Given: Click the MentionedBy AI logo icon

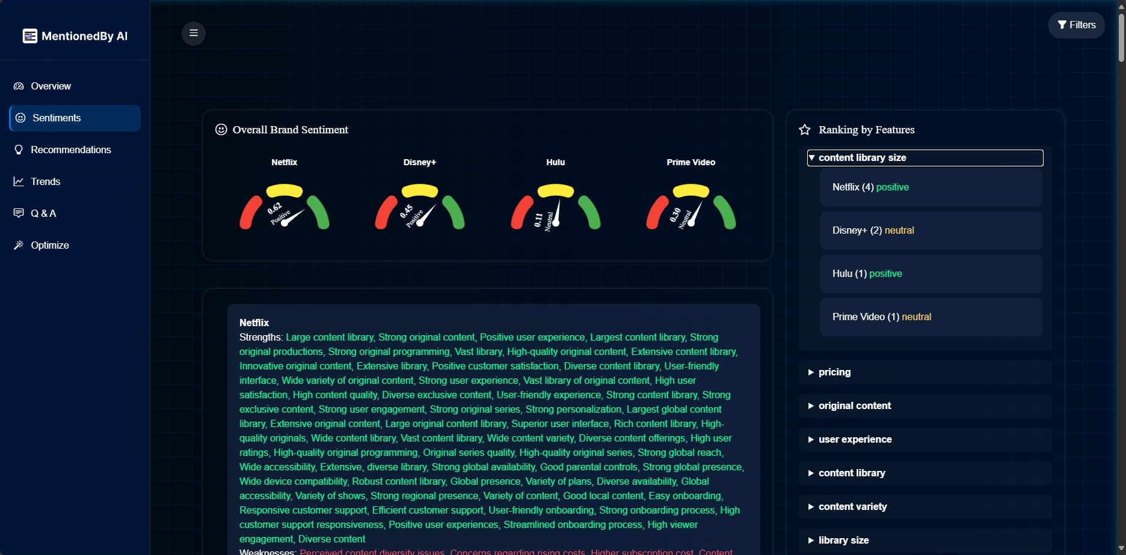Looking at the screenshot, I should [29, 36].
